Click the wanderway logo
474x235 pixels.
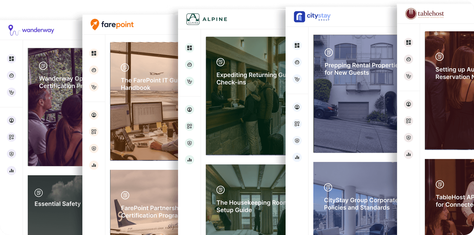tap(31, 30)
